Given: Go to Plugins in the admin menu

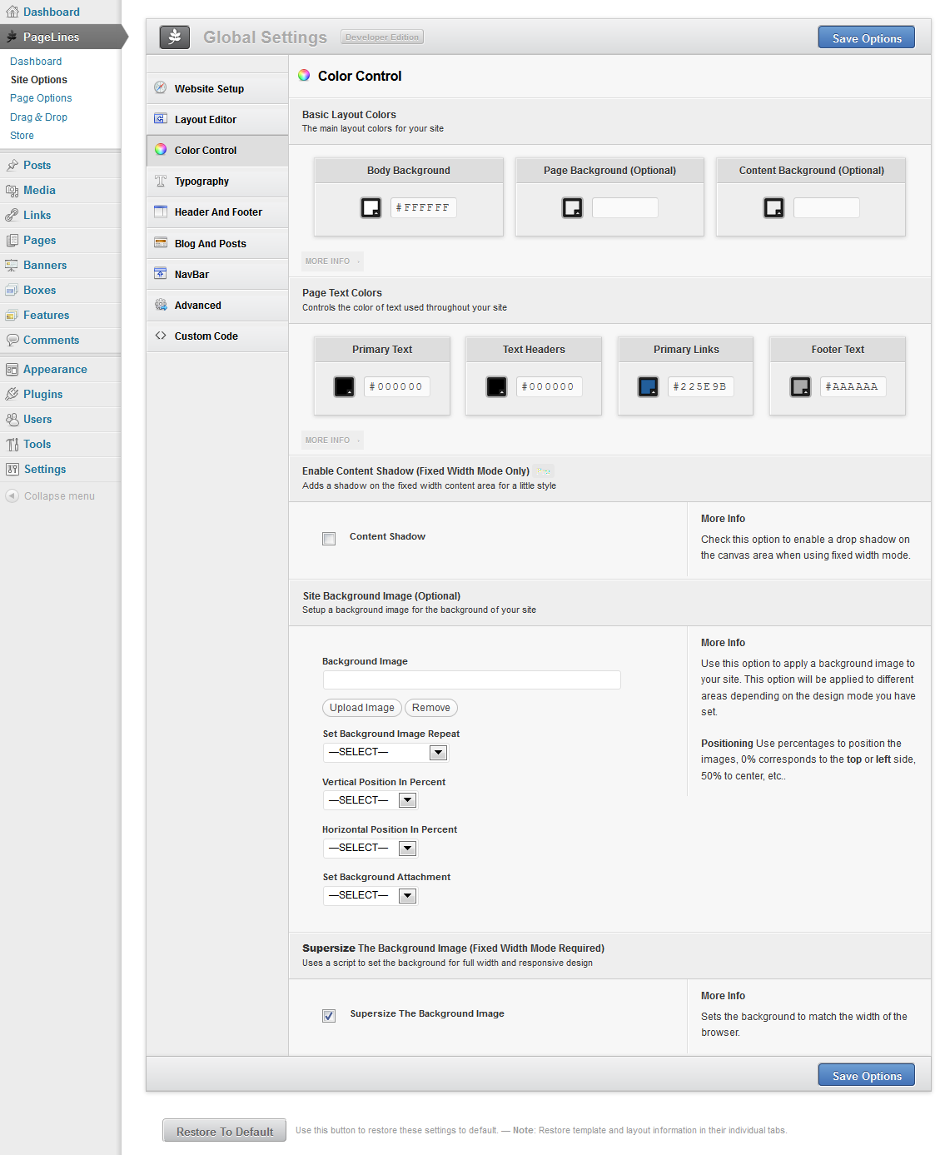Looking at the screenshot, I should tap(43, 395).
